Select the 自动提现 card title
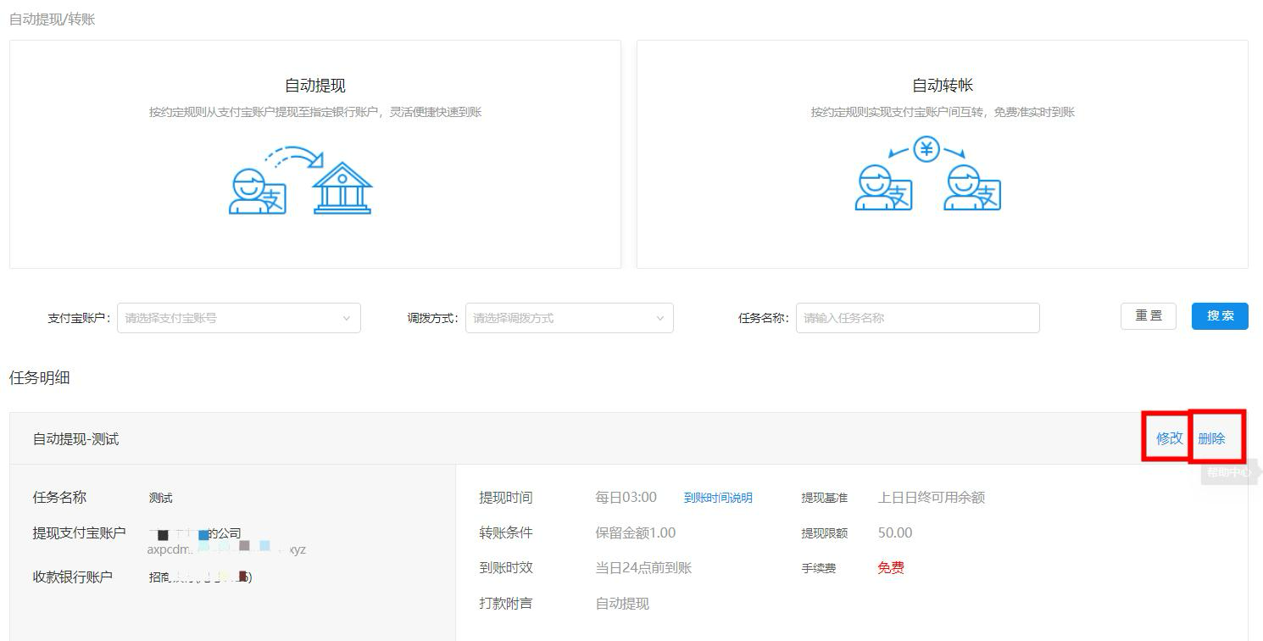 pos(315,86)
